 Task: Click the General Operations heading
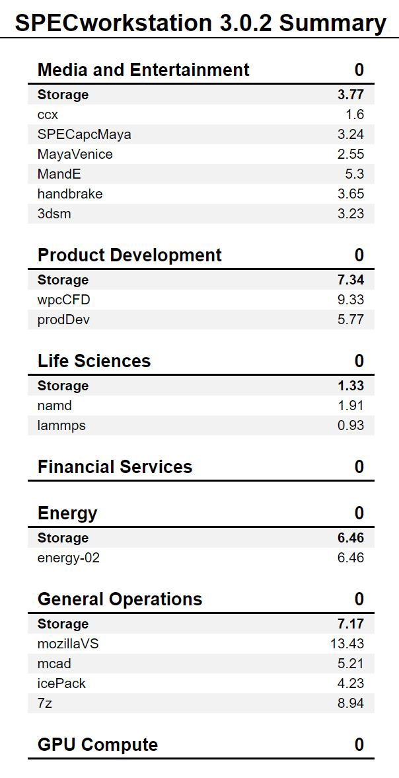(120, 599)
